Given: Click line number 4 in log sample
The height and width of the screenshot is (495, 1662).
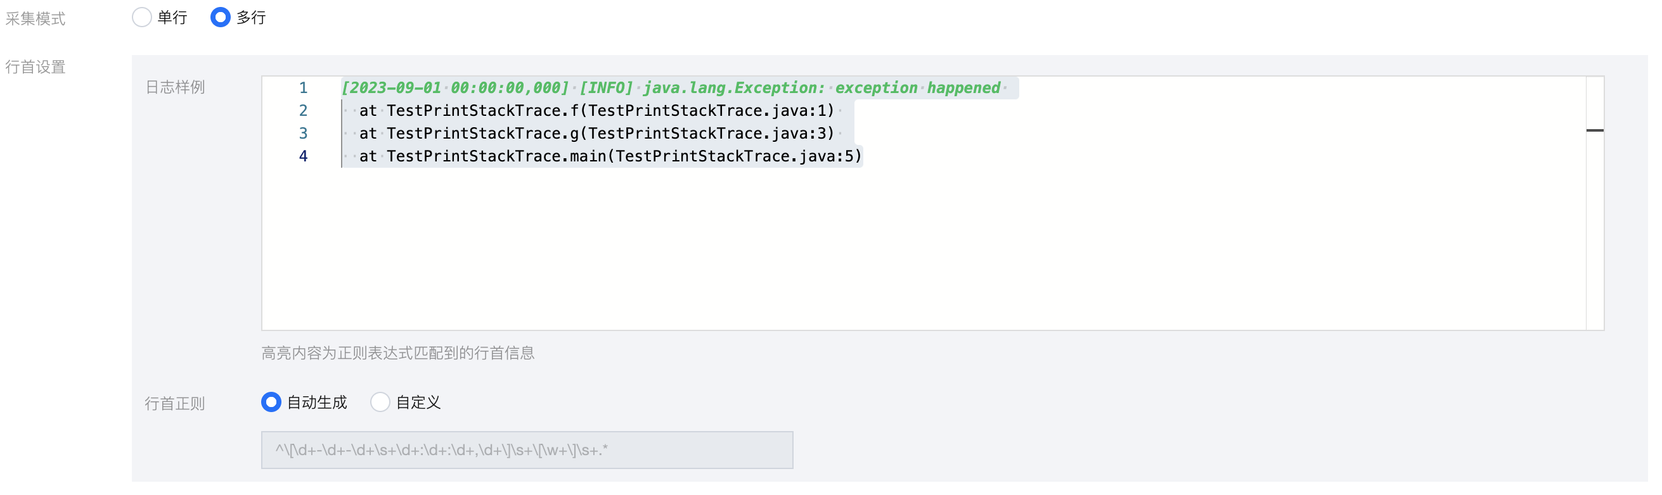Looking at the screenshot, I should (302, 156).
